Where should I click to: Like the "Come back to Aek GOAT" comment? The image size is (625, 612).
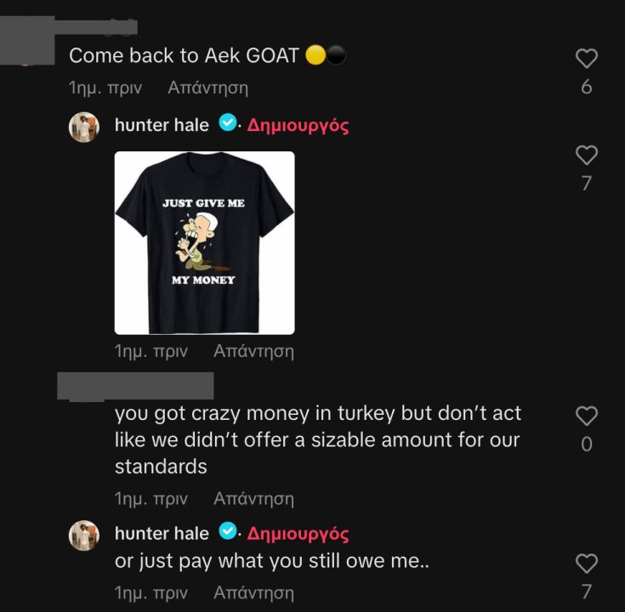(x=587, y=58)
